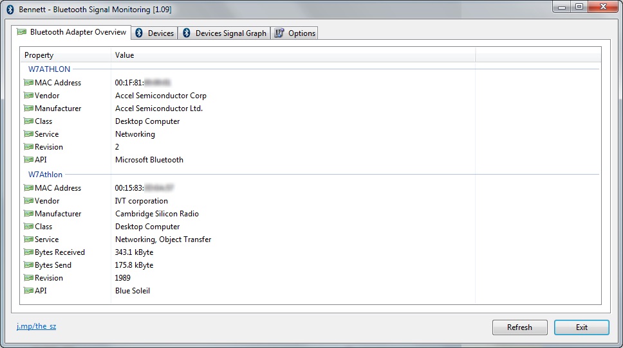The height and width of the screenshot is (348, 623).
Task: Click icon beside Bytes Received row
Action: pos(28,252)
